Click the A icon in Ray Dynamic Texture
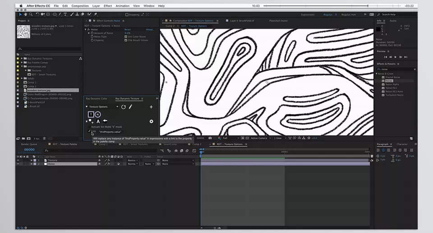The image size is (433, 233). pos(98,121)
